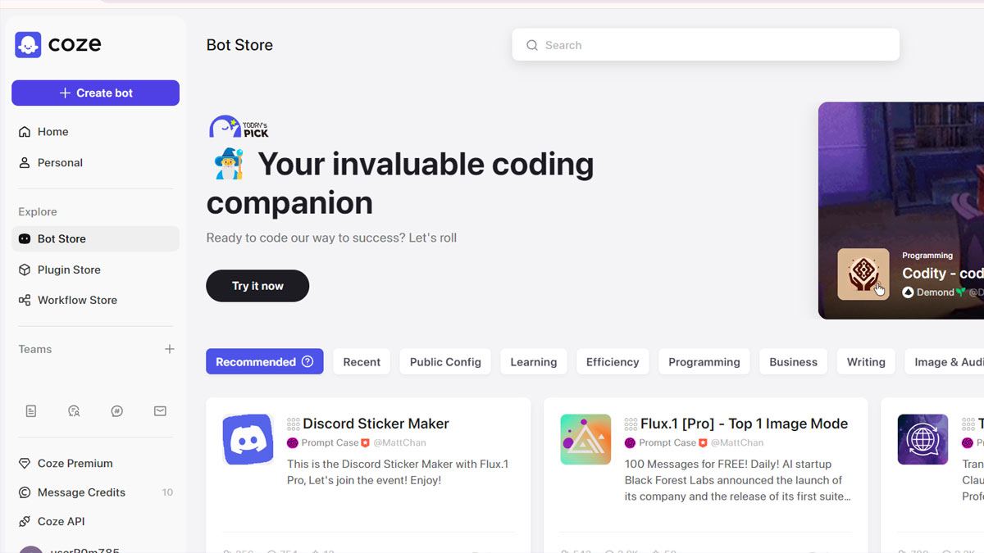
Task: Click the message credits count 10
Action: coord(167,492)
